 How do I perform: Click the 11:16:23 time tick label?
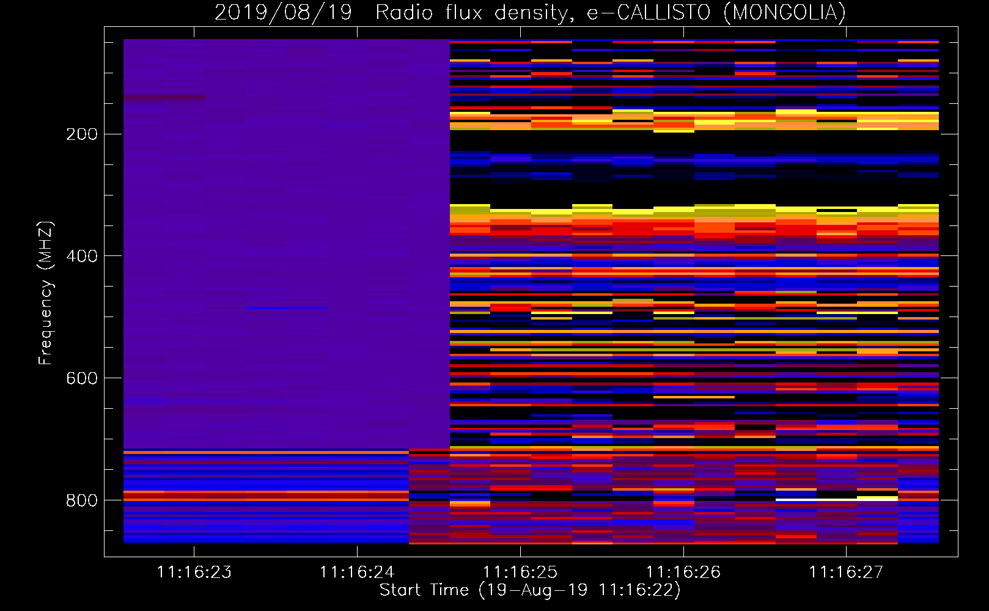tap(194, 573)
